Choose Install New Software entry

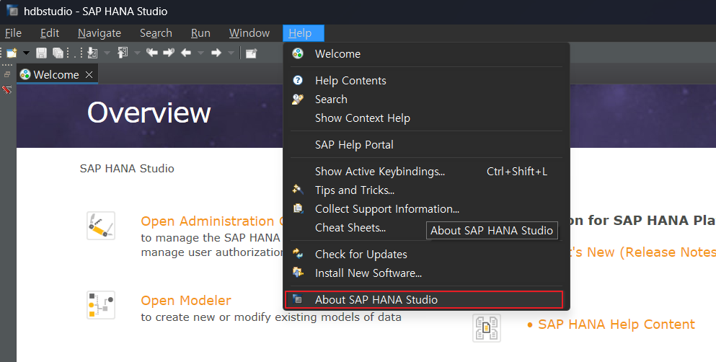pyautogui.click(x=426, y=273)
